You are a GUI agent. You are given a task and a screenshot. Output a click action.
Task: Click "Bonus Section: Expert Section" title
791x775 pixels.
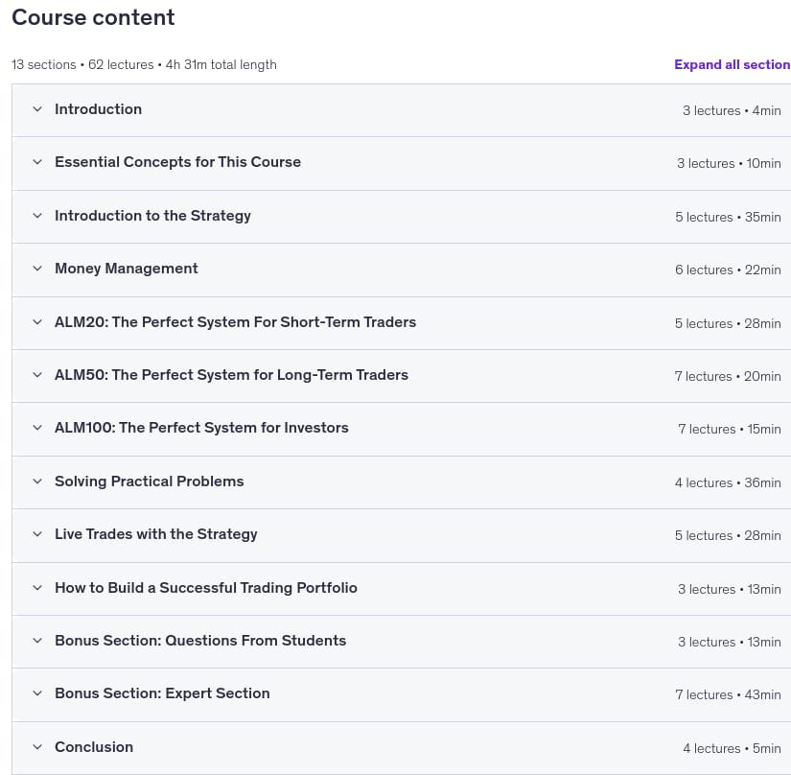click(162, 693)
